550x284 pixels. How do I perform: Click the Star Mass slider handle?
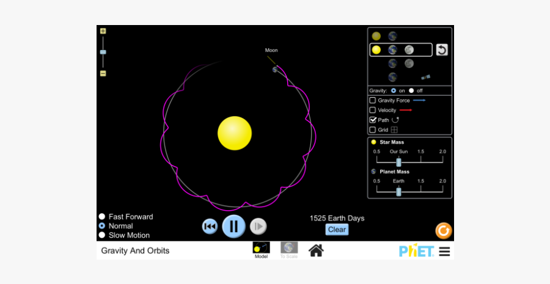[x=398, y=162]
